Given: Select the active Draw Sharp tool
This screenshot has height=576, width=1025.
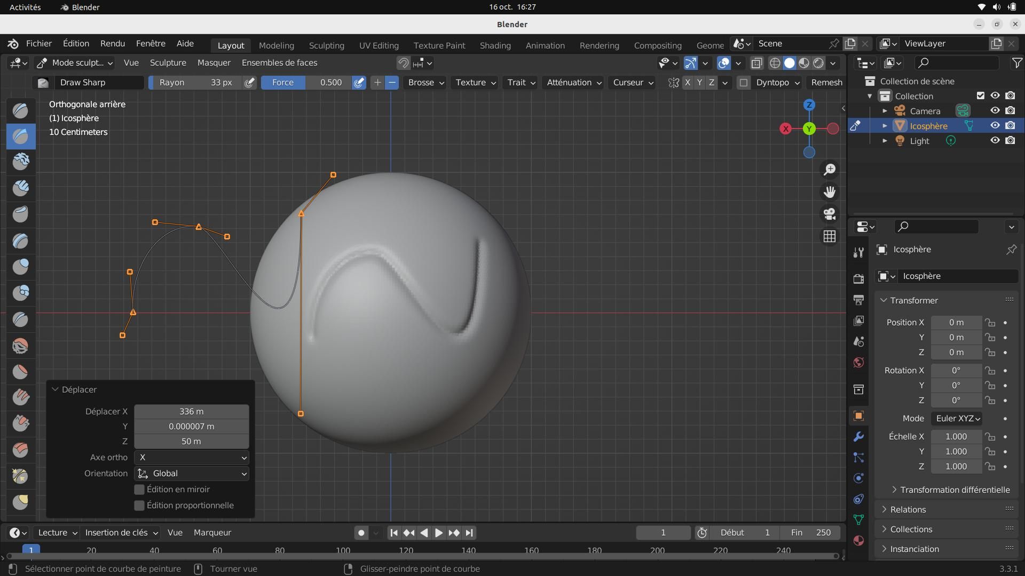Looking at the screenshot, I should 21,137.
